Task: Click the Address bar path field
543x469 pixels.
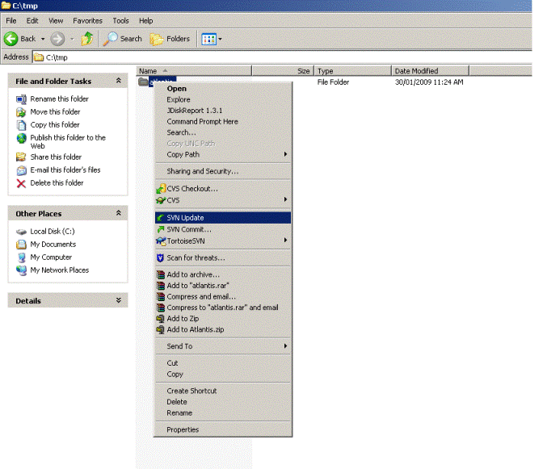Action: pyautogui.click(x=283, y=57)
